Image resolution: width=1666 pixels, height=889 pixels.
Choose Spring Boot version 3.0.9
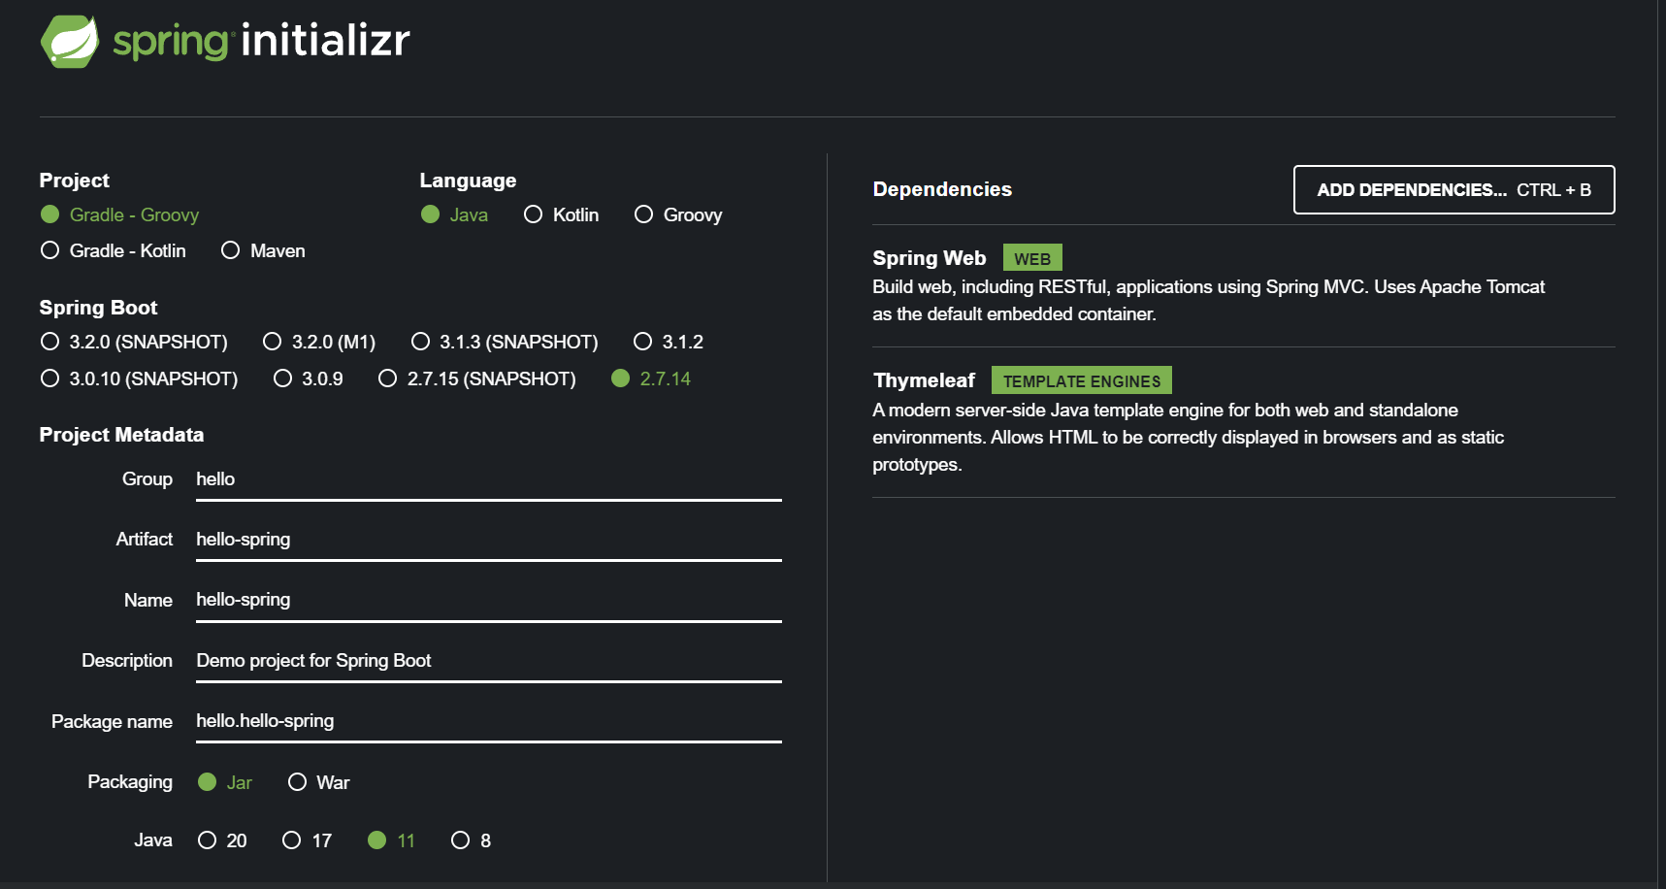click(x=308, y=379)
